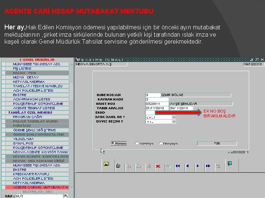Go to previous record arrow icon

pos(187,166)
